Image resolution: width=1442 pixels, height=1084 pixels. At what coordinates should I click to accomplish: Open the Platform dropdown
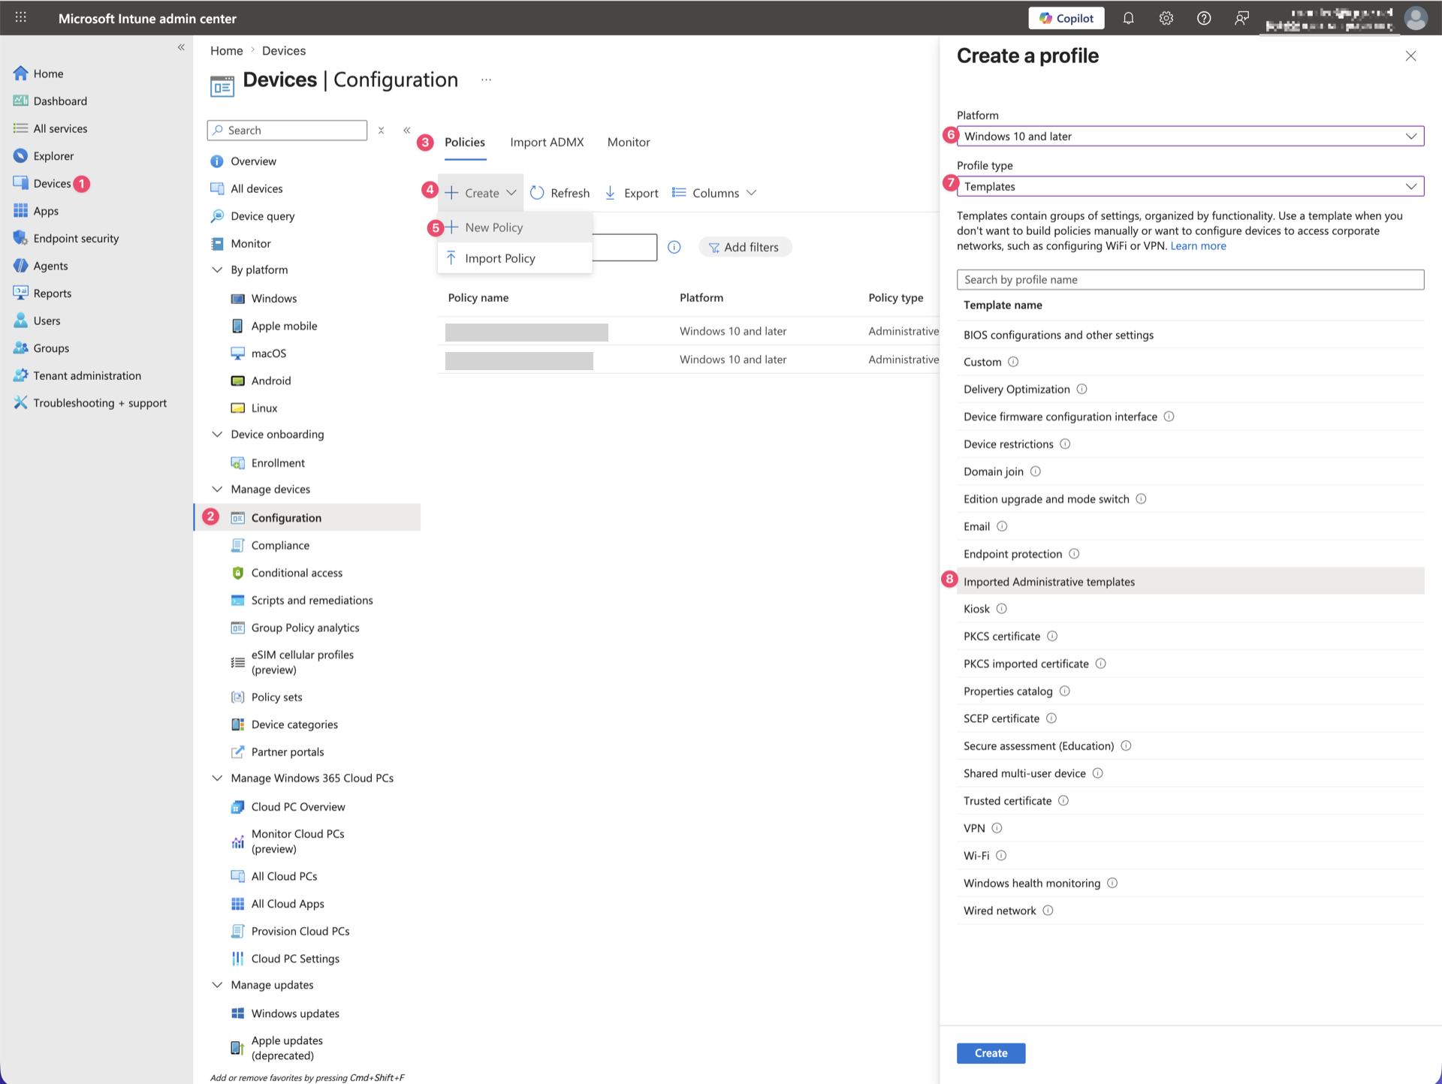coord(1190,136)
